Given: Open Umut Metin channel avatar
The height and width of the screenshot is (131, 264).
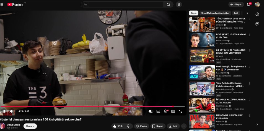Looking at the screenshot, I should pos(2,126).
